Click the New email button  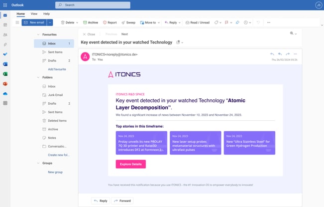tap(34, 22)
